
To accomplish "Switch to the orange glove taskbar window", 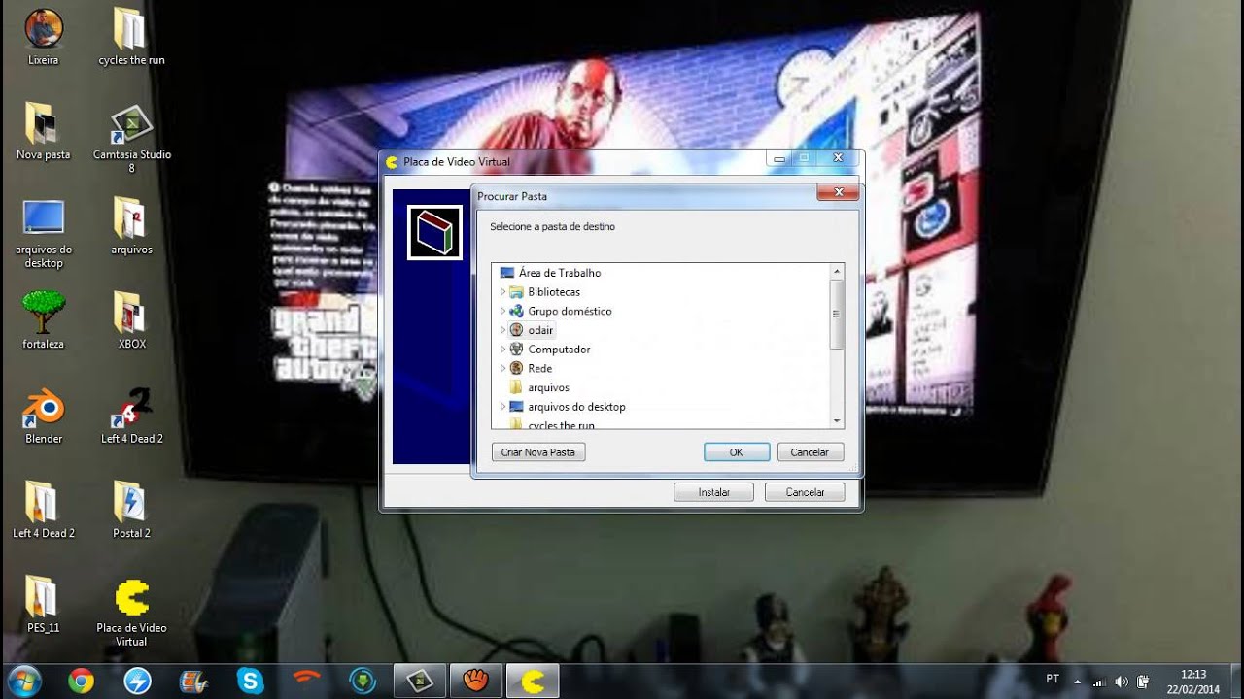I will click(475, 681).
